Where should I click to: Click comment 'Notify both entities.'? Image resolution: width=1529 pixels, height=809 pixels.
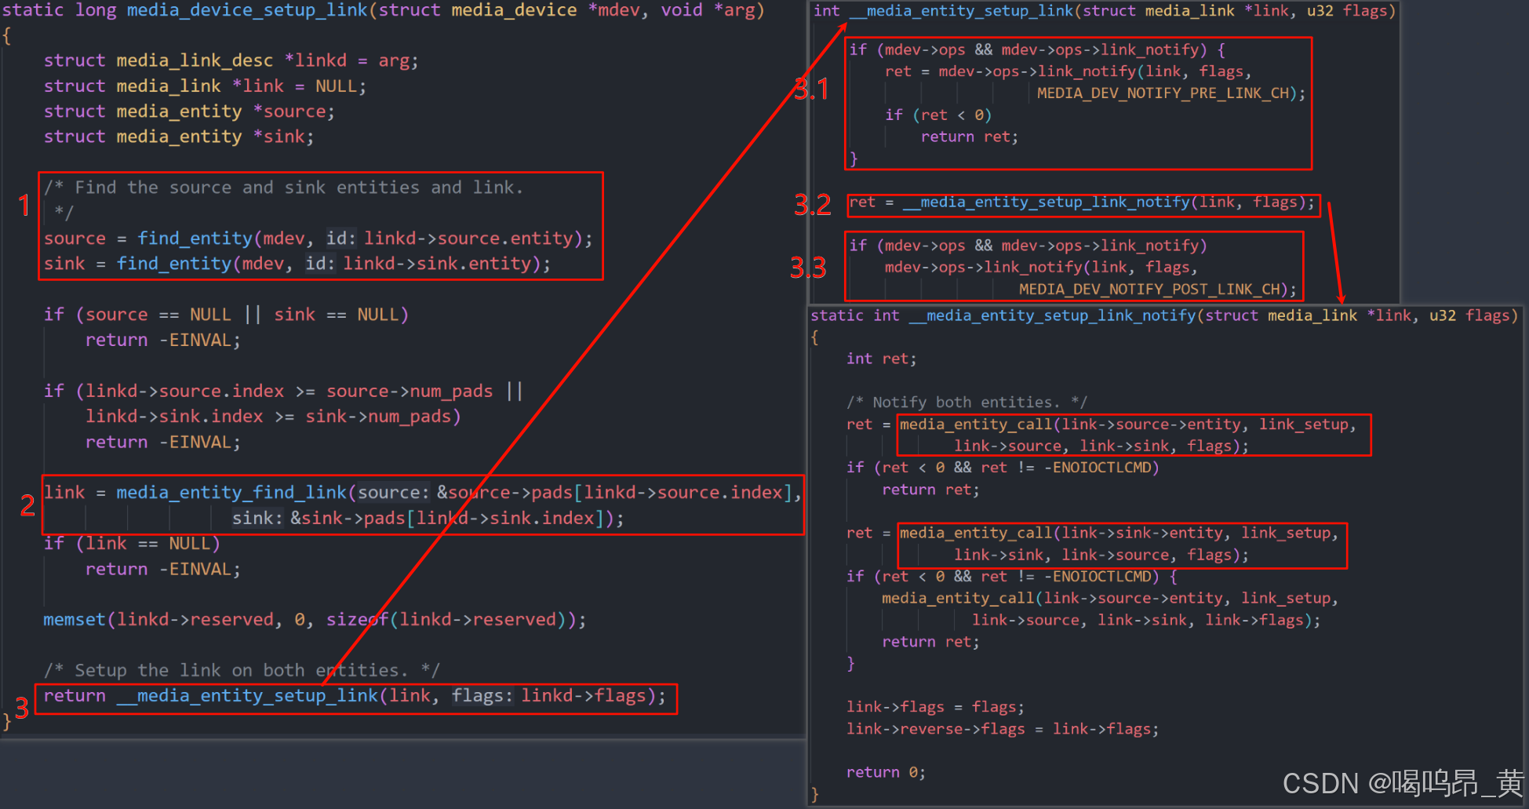coord(967,403)
